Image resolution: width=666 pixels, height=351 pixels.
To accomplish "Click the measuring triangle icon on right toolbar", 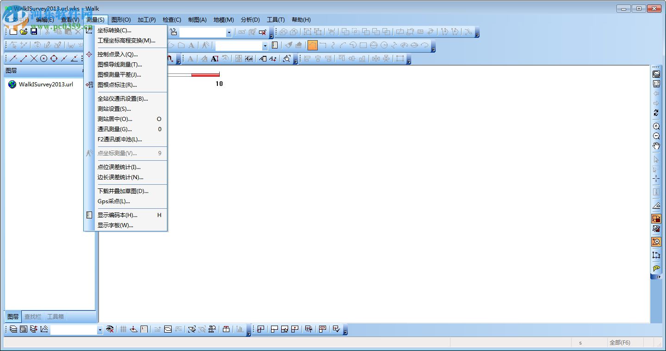I will [656, 206].
